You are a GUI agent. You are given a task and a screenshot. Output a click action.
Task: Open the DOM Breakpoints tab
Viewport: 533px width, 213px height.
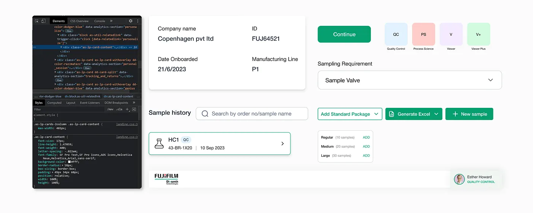click(116, 103)
